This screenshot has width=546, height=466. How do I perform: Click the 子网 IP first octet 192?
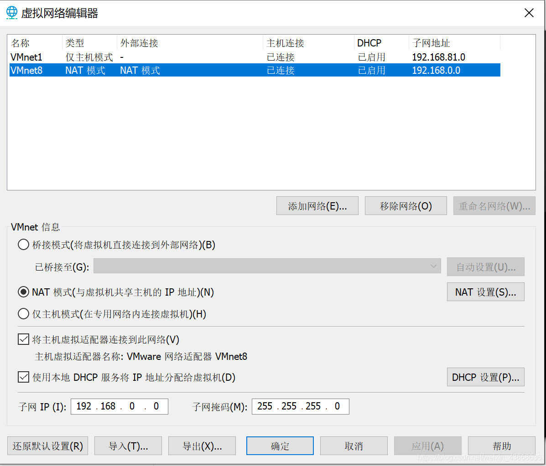(x=83, y=406)
